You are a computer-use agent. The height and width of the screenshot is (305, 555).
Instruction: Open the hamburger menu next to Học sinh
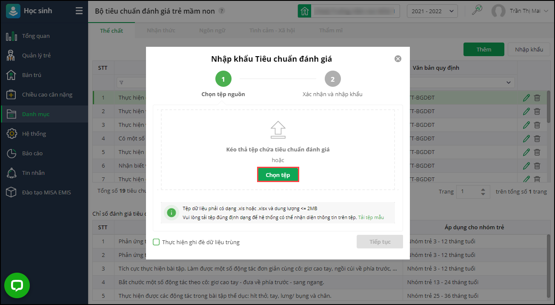(79, 11)
